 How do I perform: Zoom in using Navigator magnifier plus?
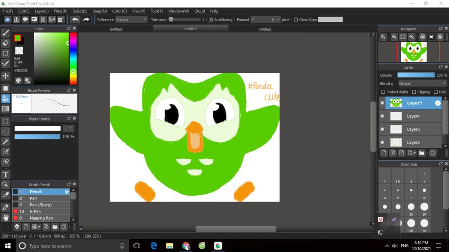click(x=394, y=37)
